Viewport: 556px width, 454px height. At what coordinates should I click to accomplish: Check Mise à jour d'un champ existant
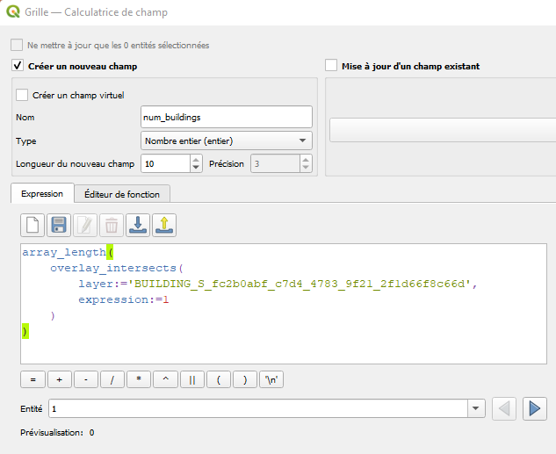pos(331,66)
